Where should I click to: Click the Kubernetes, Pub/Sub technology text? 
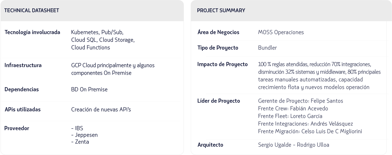click(97, 32)
